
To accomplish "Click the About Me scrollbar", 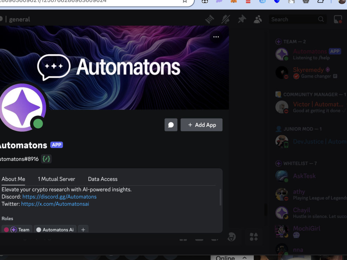I will 220,197.
